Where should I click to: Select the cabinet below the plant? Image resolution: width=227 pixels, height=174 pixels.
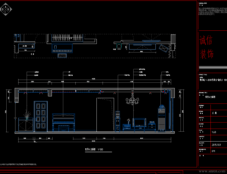26,125
